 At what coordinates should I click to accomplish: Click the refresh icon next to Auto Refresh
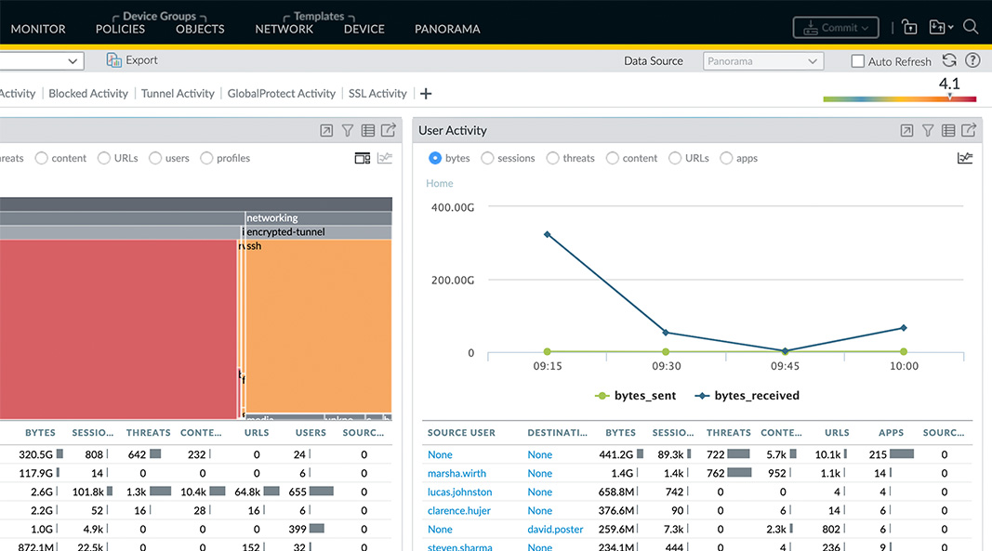click(948, 59)
